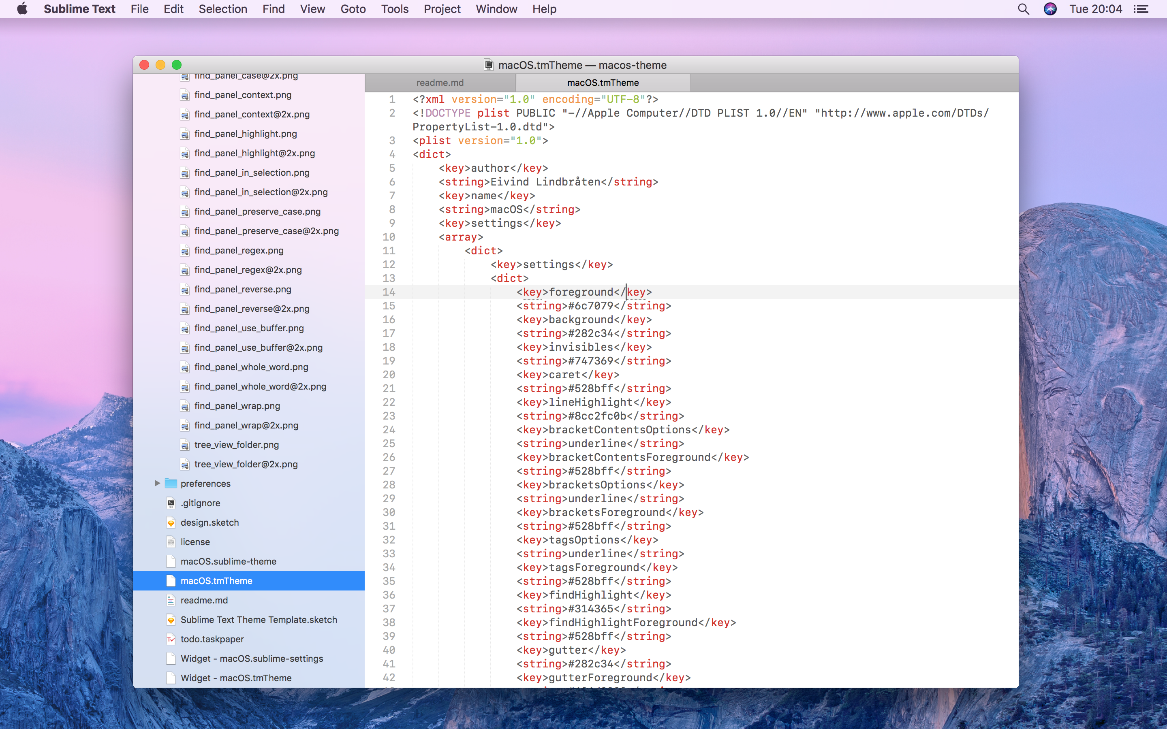Expand the preferences folder disclosure triangle

157,483
